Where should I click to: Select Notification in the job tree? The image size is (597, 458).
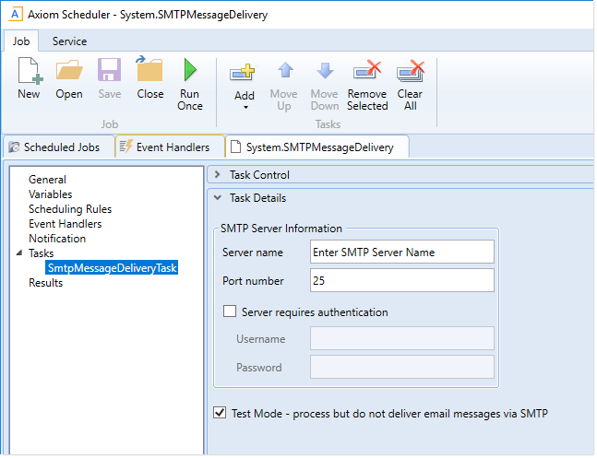[57, 239]
